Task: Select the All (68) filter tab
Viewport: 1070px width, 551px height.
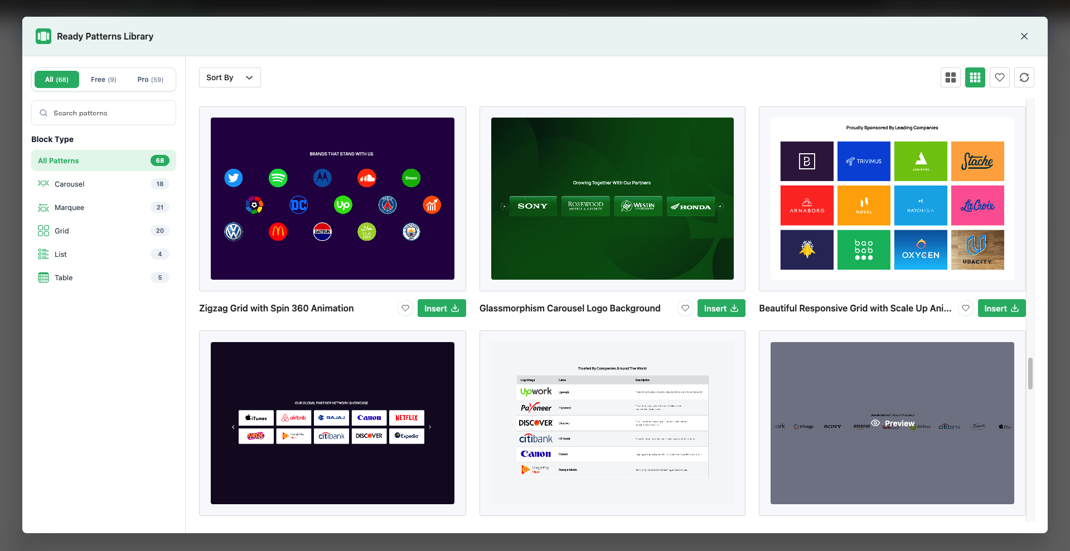Action: pos(57,80)
